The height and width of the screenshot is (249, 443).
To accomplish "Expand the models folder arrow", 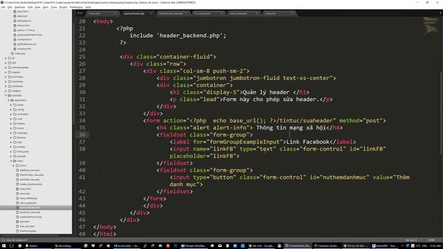I will [x=11, y=147].
